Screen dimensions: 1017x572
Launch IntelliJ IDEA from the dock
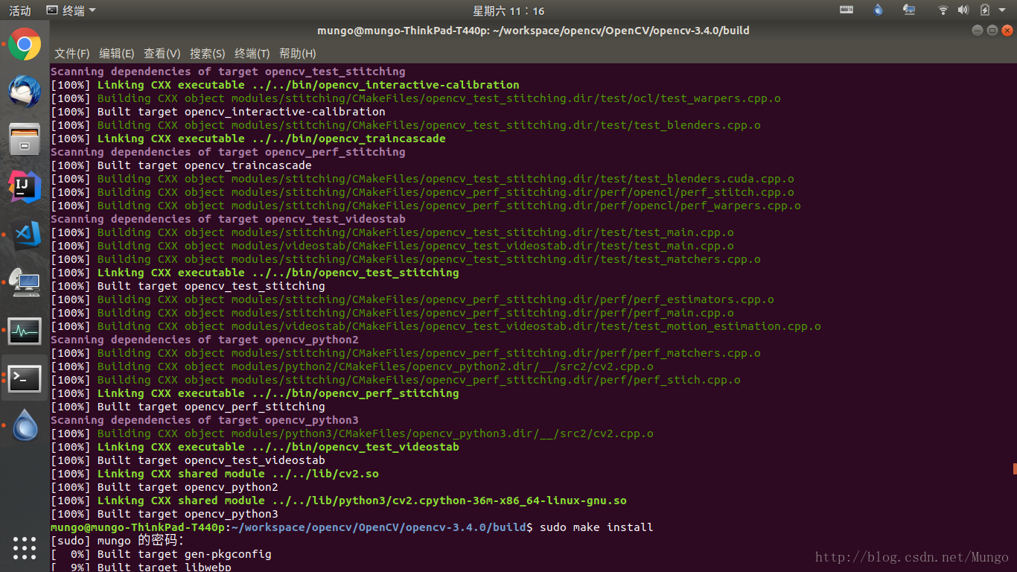(25, 187)
